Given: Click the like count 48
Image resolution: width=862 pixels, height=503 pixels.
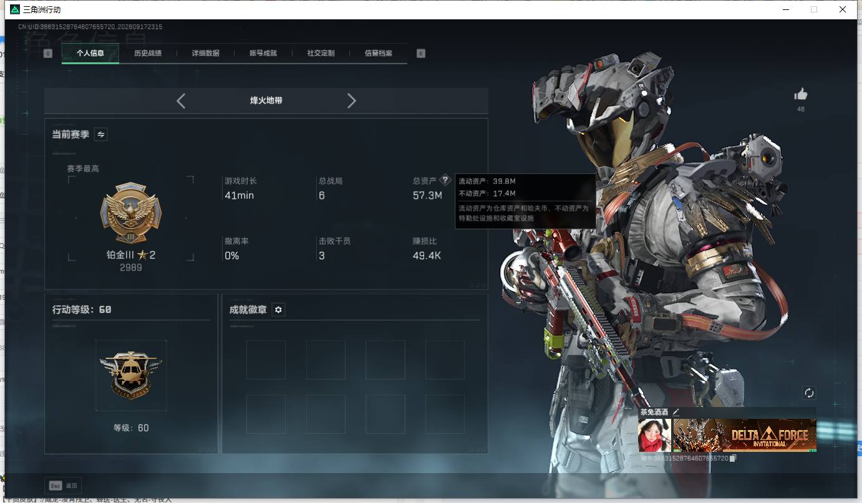Looking at the screenshot, I should tap(801, 109).
